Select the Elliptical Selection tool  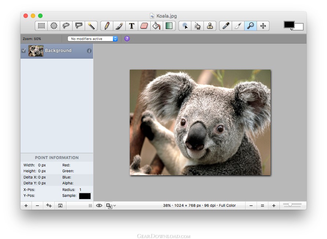[54, 26]
